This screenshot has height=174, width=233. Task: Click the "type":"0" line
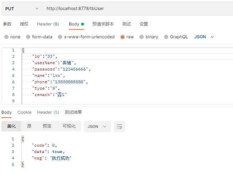tap(46, 88)
